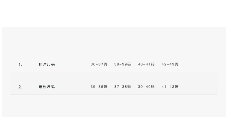Select the 38–39码 labeled size

pos(122,64)
